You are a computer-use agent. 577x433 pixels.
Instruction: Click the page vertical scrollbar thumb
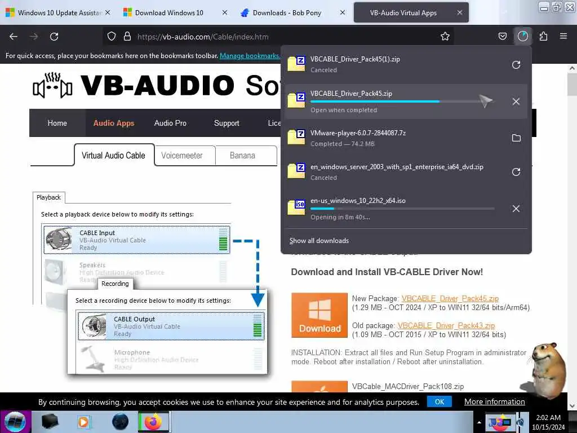(572, 85)
